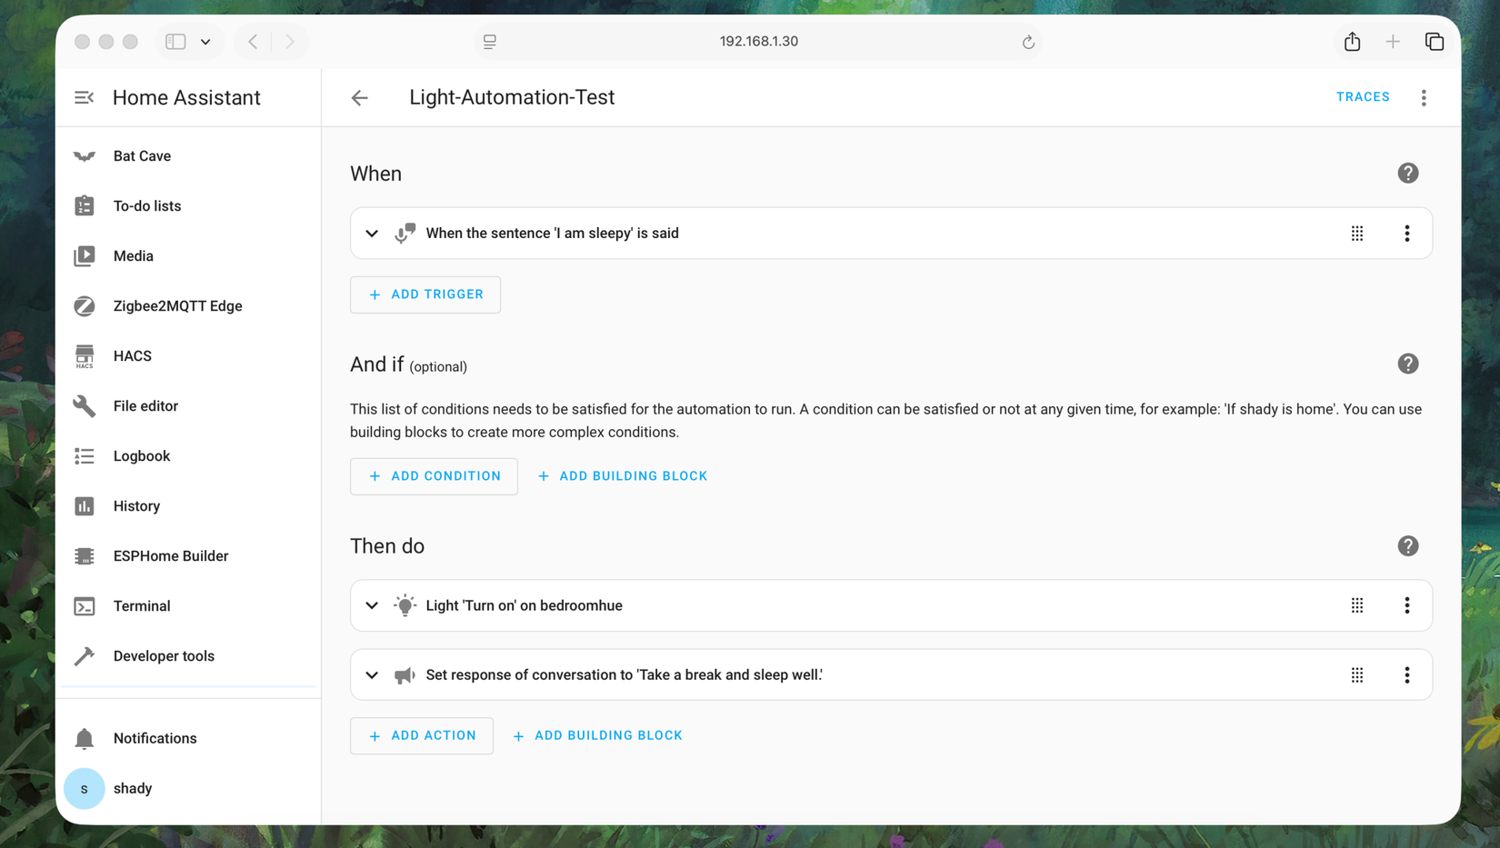The image size is (1500, 848).
Task: Expand the 'I am sleepy' sentence trigger
Action: pyautogui.click(x=372, y=234)
